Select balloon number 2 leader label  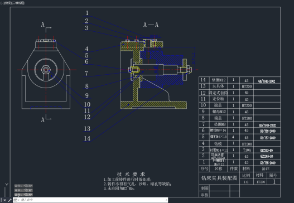(x=86, y=21)
